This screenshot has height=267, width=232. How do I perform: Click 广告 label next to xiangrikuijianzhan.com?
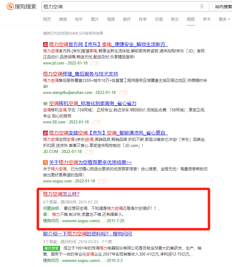[x=123, y=93]
